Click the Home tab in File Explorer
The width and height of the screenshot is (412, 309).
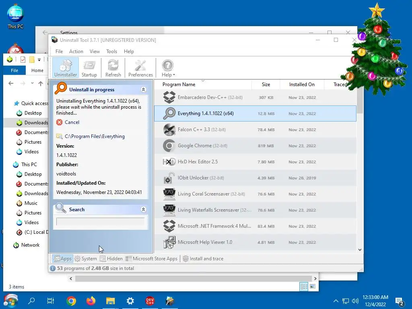pyautogui.click(x=37, y=70)
